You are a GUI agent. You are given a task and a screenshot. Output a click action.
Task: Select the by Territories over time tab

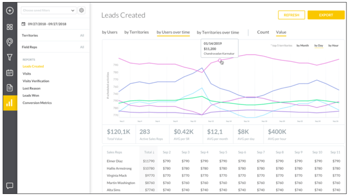[218, 32]
